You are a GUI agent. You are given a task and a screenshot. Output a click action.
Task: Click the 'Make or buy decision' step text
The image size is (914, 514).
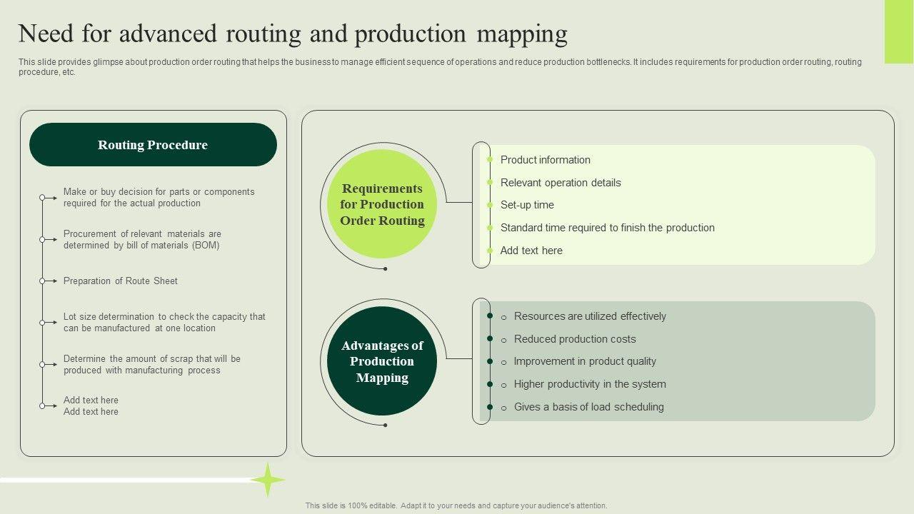(x=159, y=198)
